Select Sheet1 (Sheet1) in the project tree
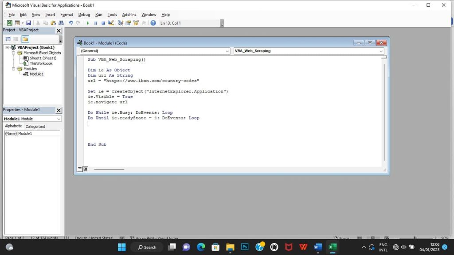 pos(43,58)
